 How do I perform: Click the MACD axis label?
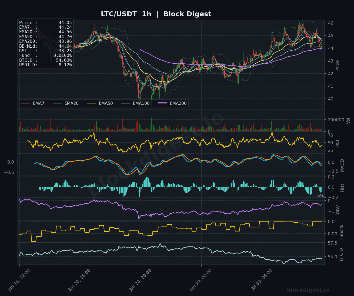click(342, 165)
